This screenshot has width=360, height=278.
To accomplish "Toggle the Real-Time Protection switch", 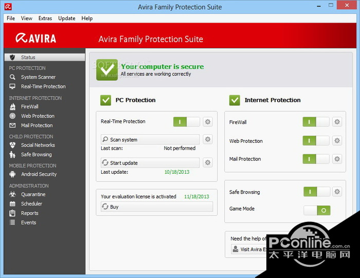I will pyautogui.click(x=186, y=122).
